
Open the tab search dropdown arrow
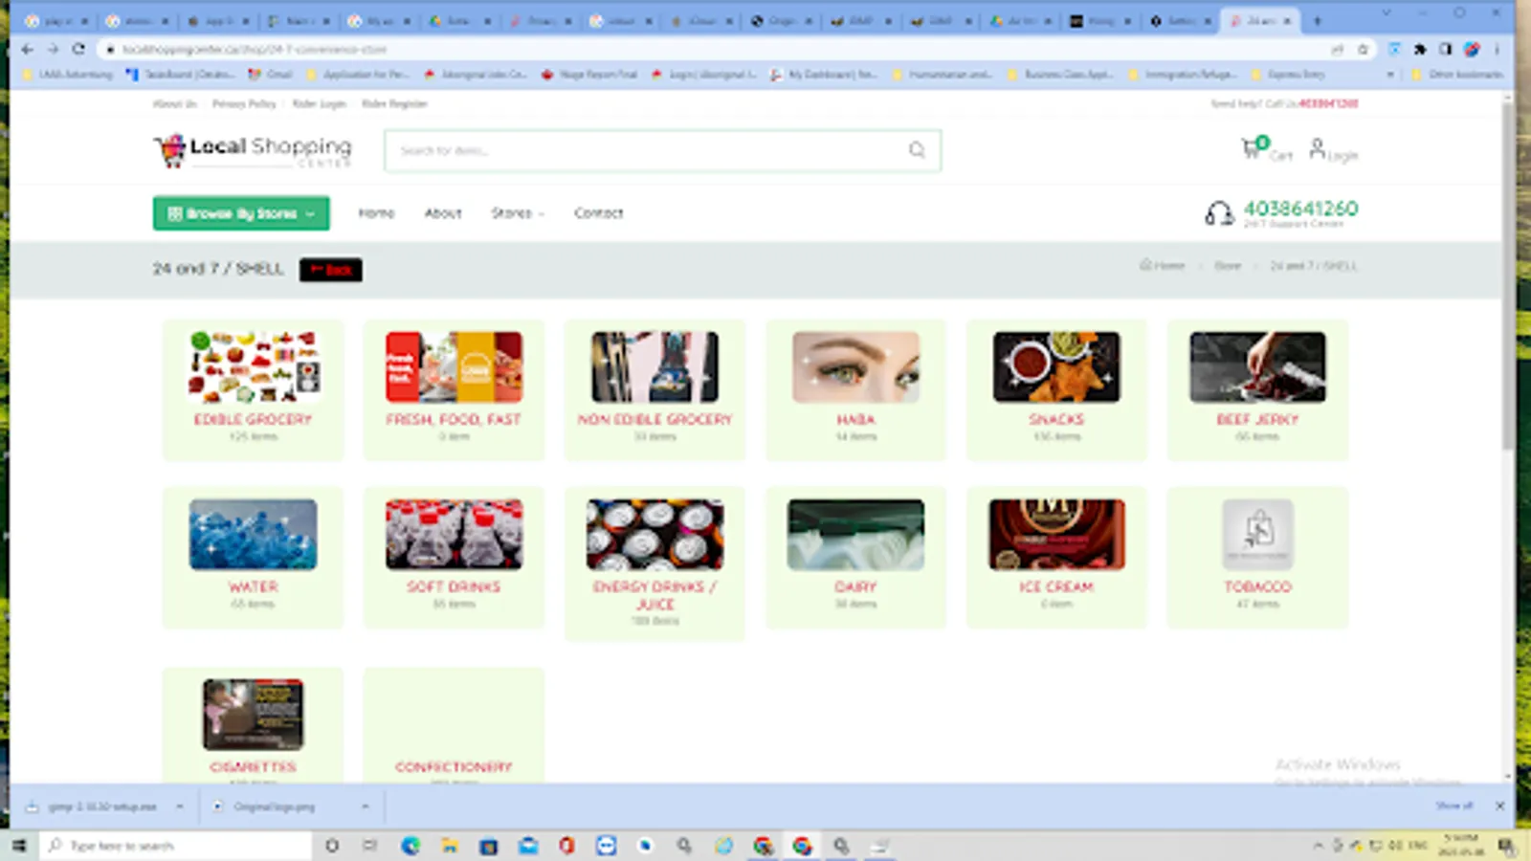point(1387,13)
